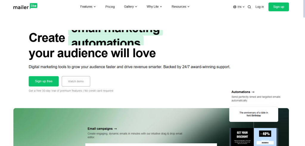Click the Sign up free button
305x146 pixels.
coord(43,81)
